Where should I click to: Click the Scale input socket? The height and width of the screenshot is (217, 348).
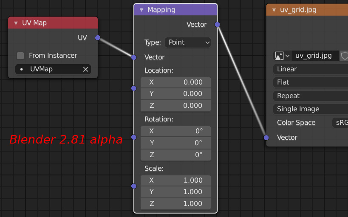click(x=134, y=186)
